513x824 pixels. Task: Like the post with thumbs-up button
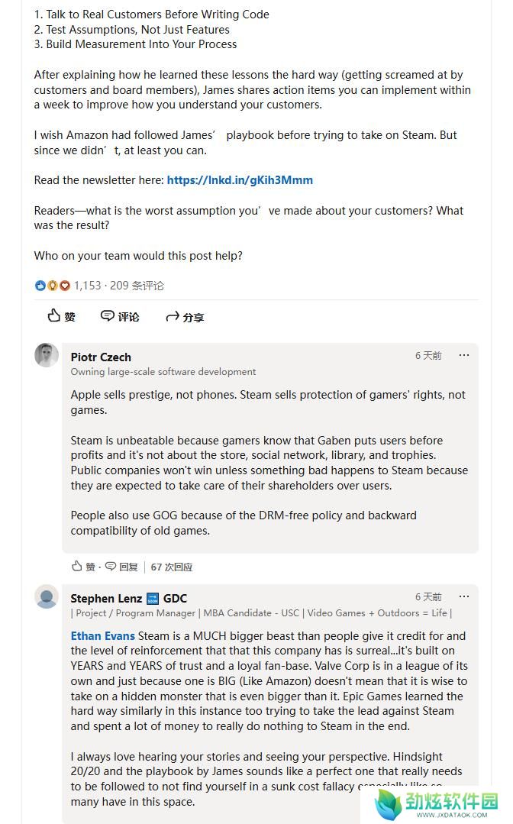pyautogui.click(x=61, y=316)
